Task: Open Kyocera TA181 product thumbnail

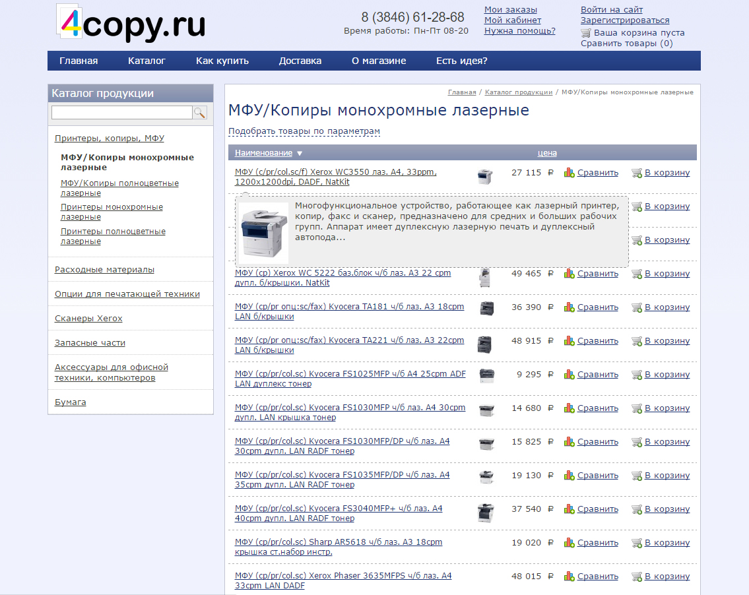Action: [486, 309]
